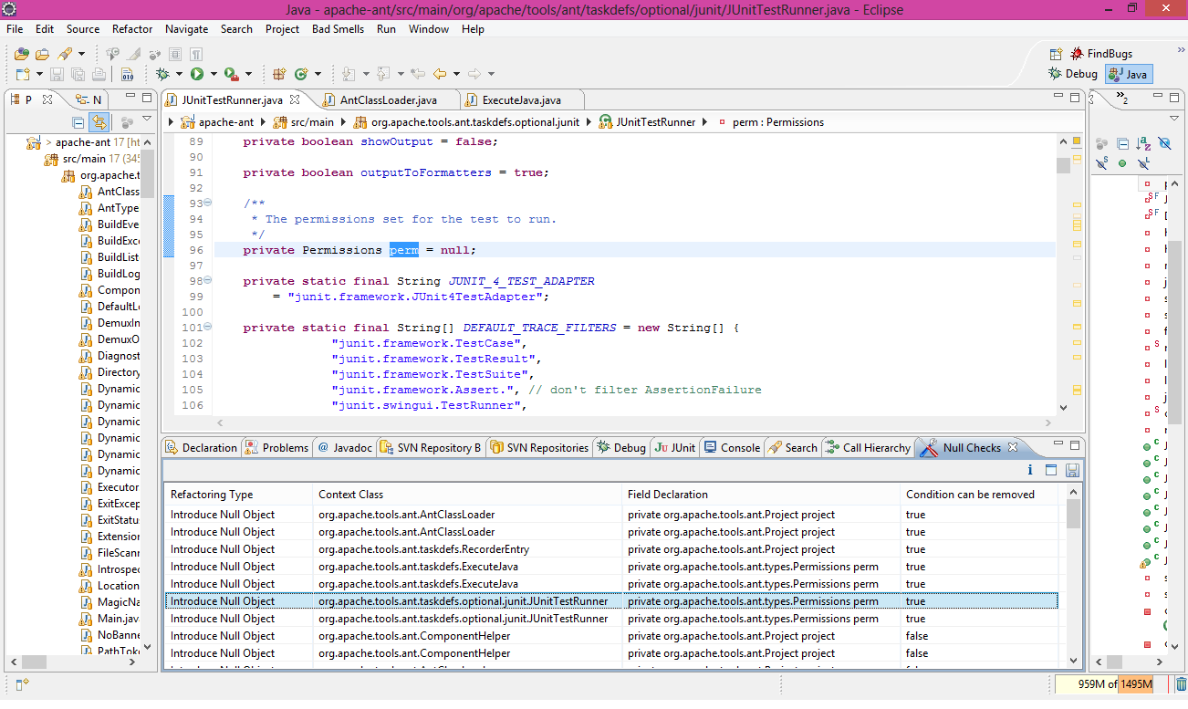Click the Open Type toolbar icon

(x=22, y=54)
